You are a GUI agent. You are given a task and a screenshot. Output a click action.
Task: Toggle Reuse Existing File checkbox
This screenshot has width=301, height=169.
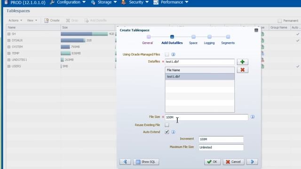click(167, 125)
